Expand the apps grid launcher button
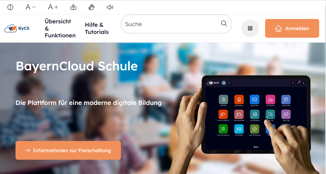 (x=250, y=28)
